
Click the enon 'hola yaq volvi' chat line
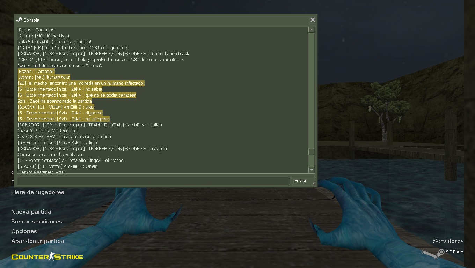[101, 60]
